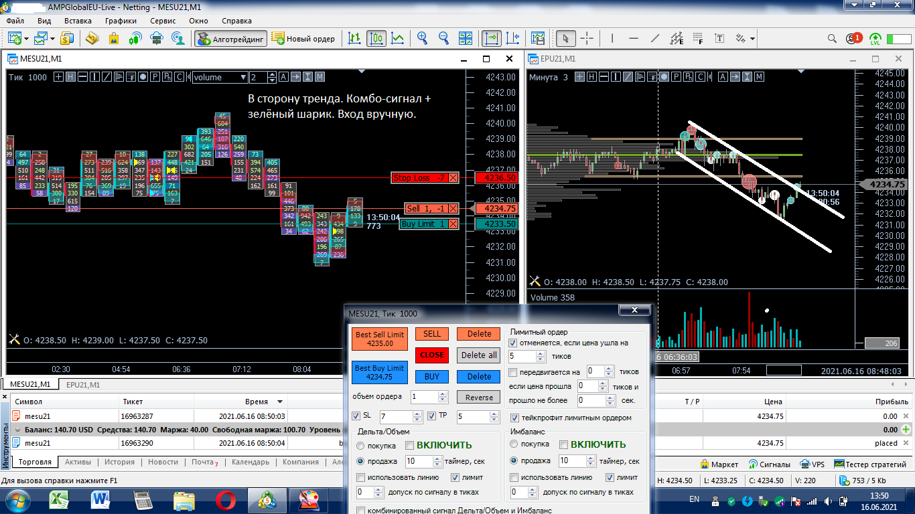Select the trendline drawing tool
The image size is (915, 514).
coord(655,39)
